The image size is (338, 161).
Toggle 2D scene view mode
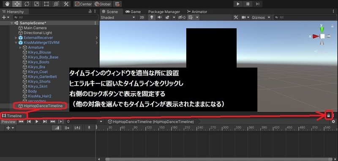click(142, 17)
